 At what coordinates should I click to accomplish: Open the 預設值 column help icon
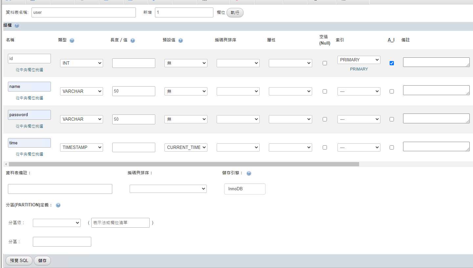point(181,40)
